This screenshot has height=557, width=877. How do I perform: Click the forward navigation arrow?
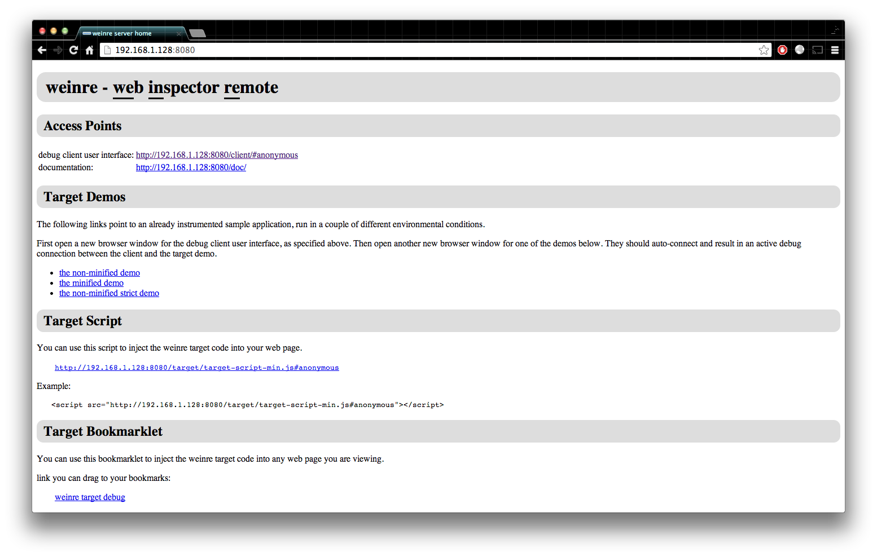point(58,50)
